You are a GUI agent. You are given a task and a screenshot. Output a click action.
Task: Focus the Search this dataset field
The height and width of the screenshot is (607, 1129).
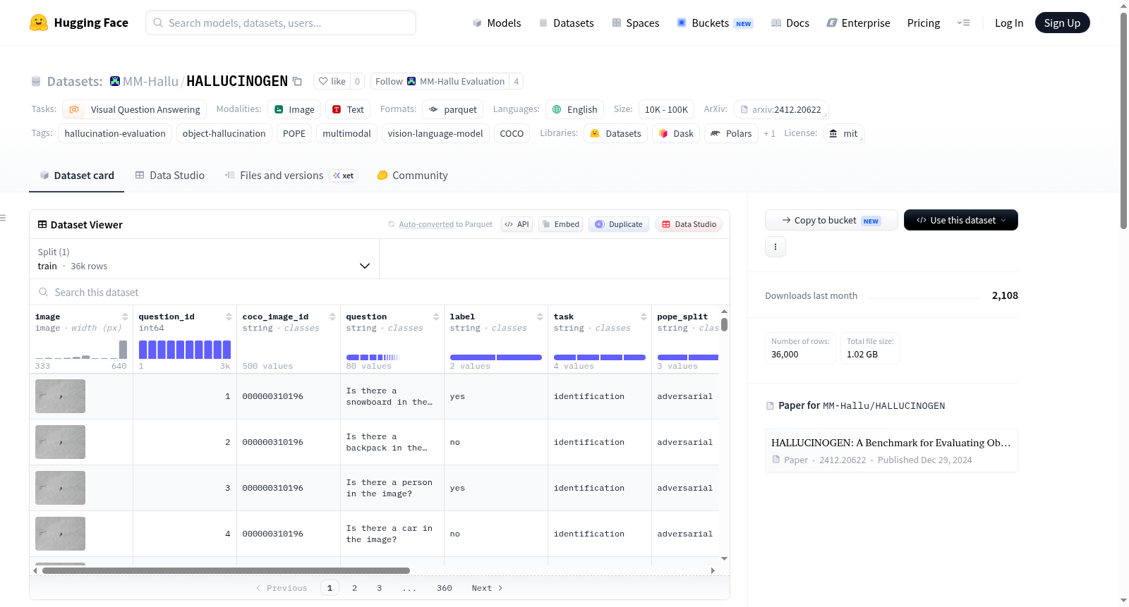pos(380,293)
